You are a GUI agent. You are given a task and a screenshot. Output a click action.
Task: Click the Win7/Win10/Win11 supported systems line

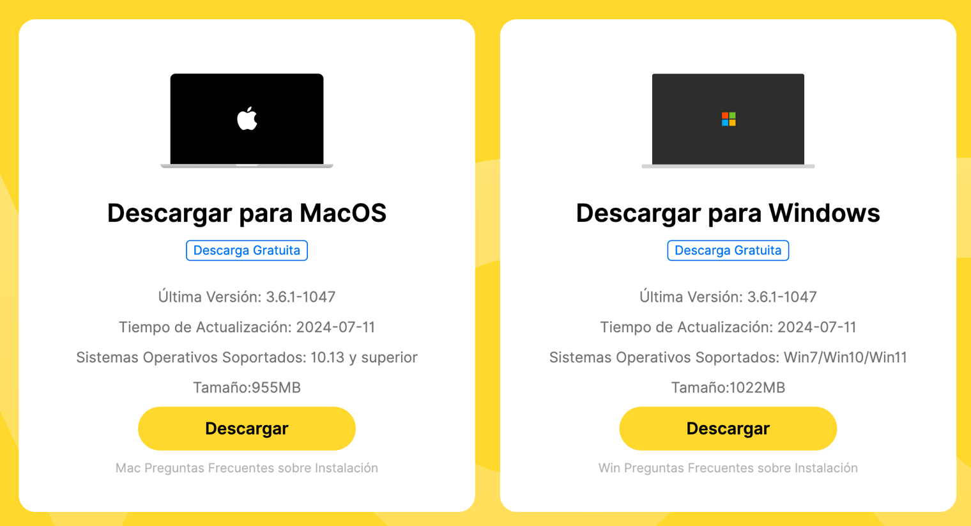pyautogui.click(x=728, y=357)
